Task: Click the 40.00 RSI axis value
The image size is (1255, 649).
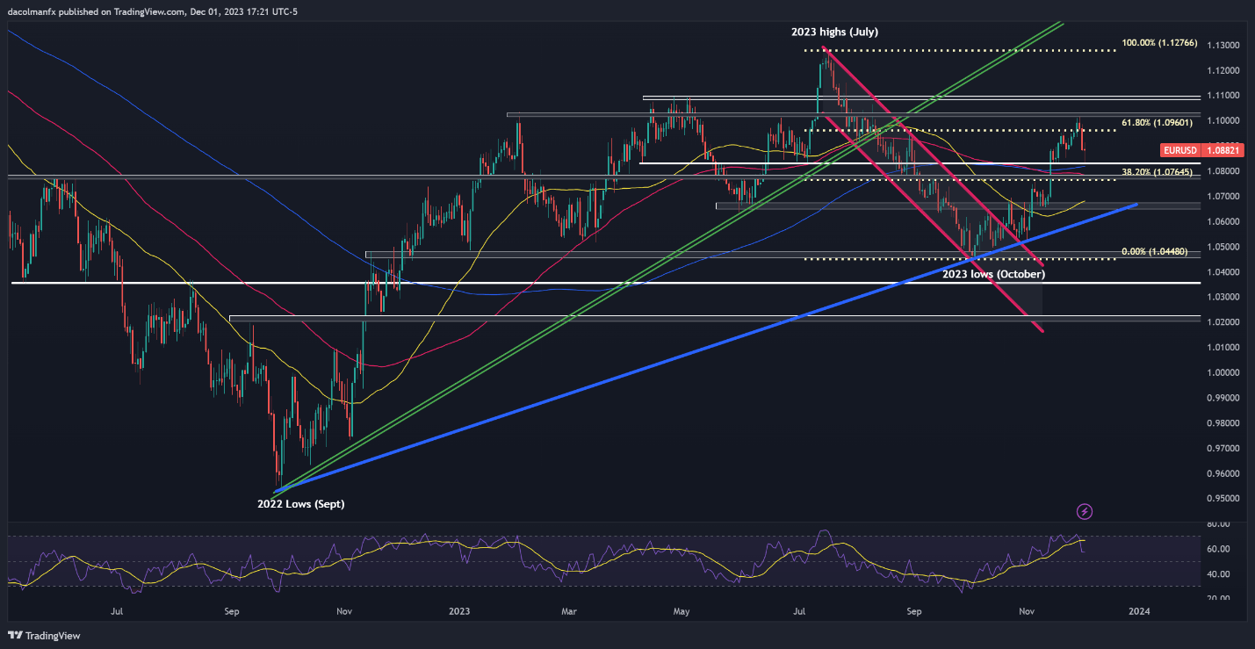Action: tap(1218, 574)
